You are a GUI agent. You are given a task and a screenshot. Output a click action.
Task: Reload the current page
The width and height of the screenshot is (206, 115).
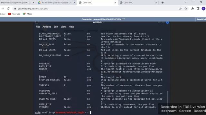point(8,9)
